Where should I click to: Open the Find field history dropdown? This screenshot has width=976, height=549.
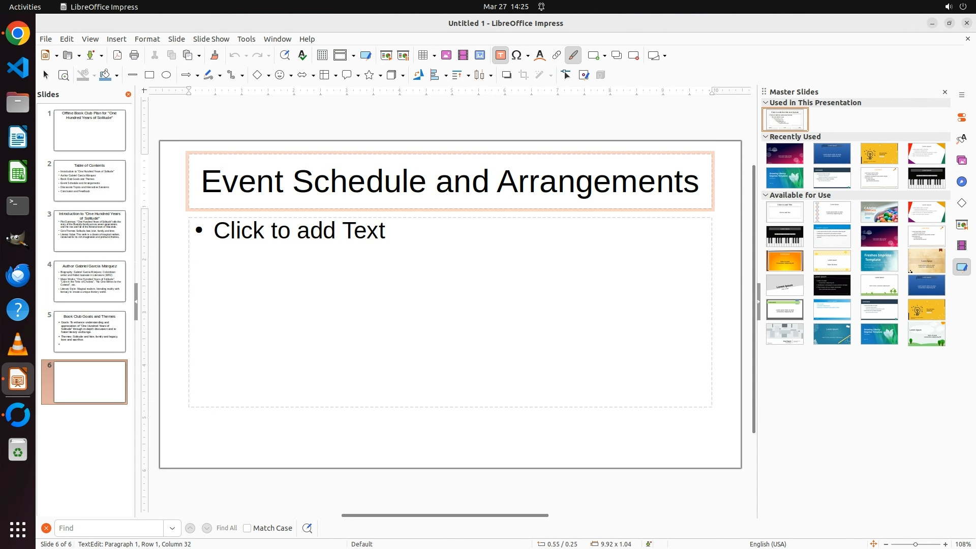click(x=172, y=528)
